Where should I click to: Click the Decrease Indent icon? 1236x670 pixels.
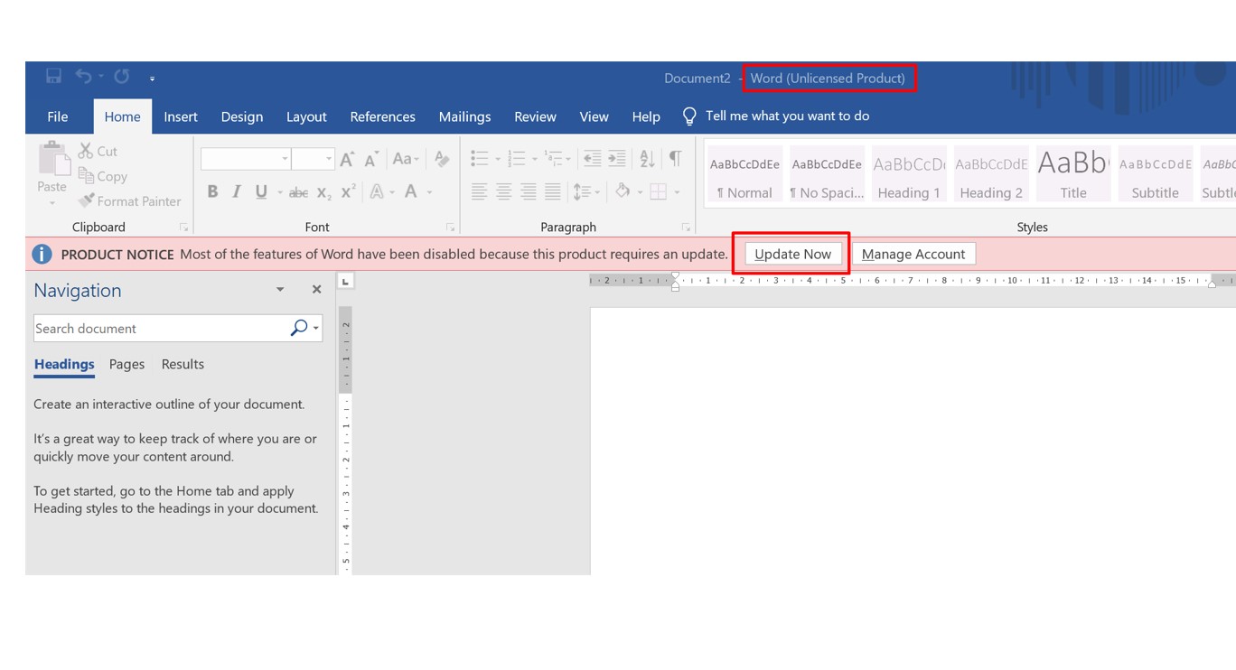592,159
